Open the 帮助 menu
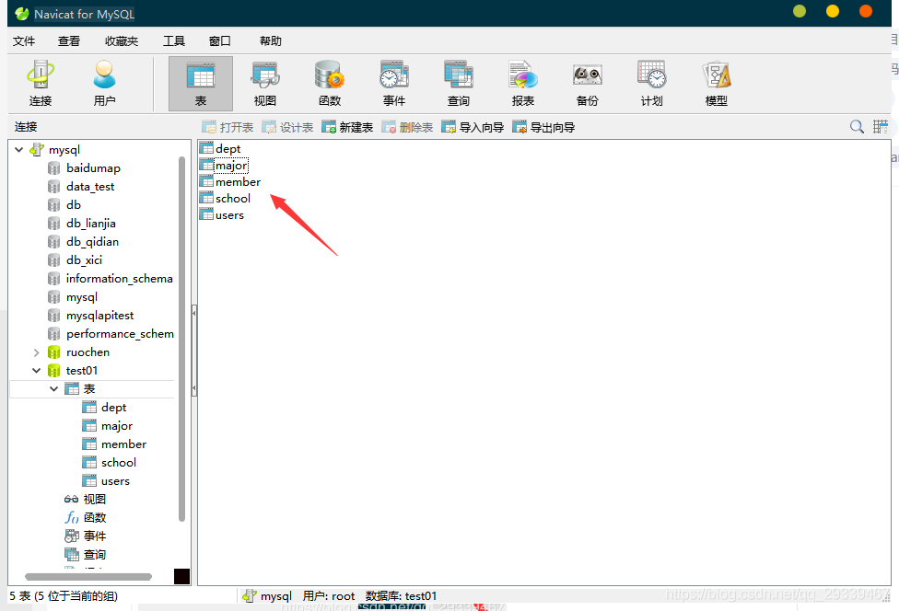Image resolution: width=899 pixels, height=611 pixels. (270, 40)
